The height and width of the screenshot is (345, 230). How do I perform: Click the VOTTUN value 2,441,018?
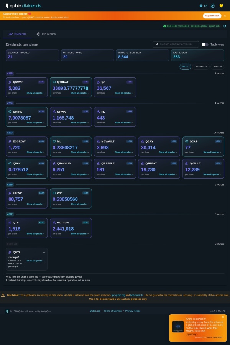(63, 229)
